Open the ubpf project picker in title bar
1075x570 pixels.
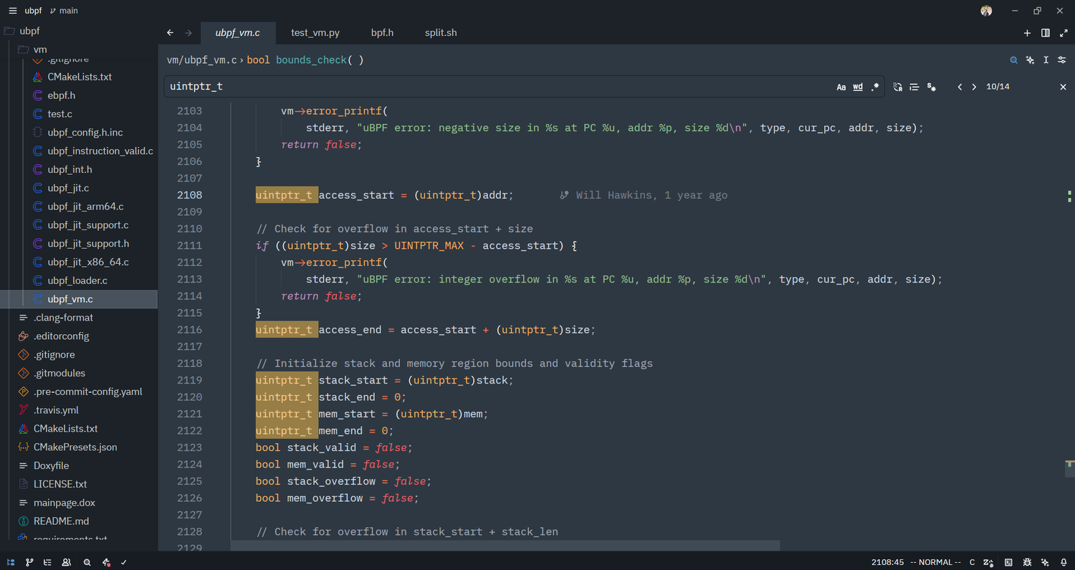coord(33,11)
